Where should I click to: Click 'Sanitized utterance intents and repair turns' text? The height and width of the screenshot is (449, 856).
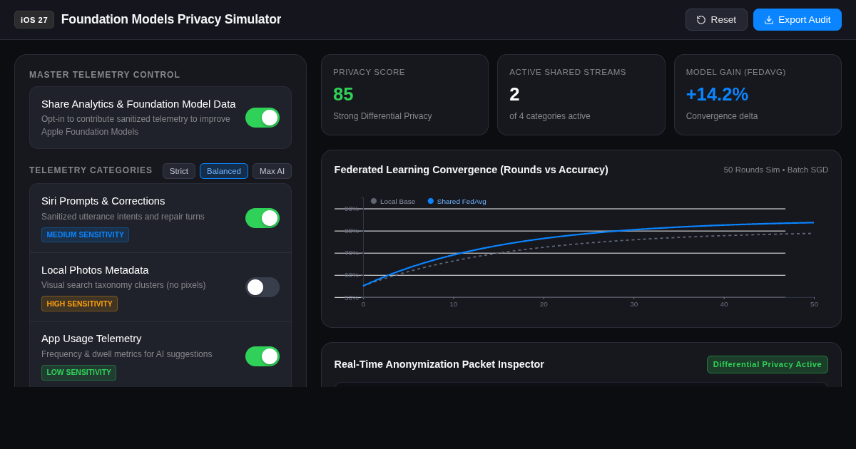click(123, 217)
